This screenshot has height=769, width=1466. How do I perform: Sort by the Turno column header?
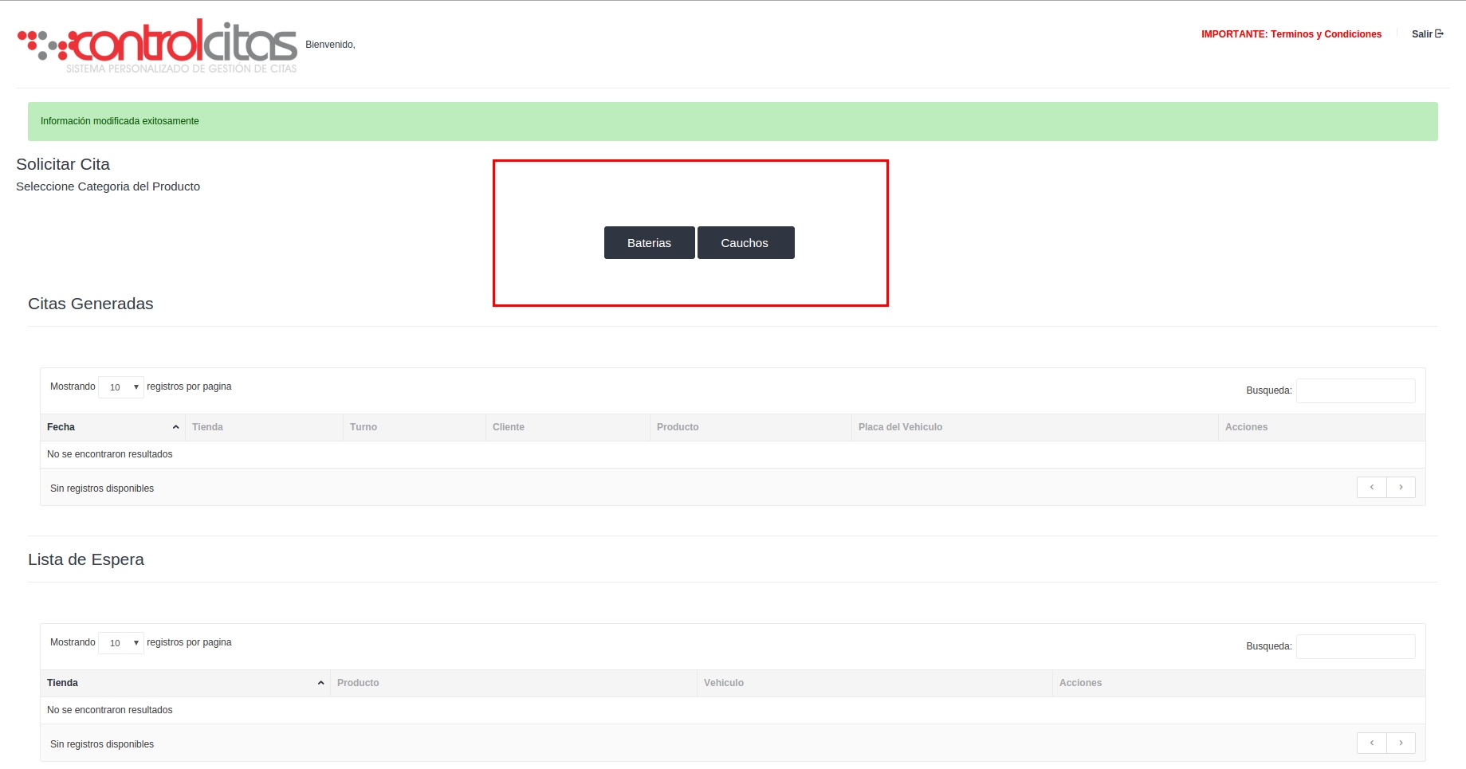click(415, 427)
